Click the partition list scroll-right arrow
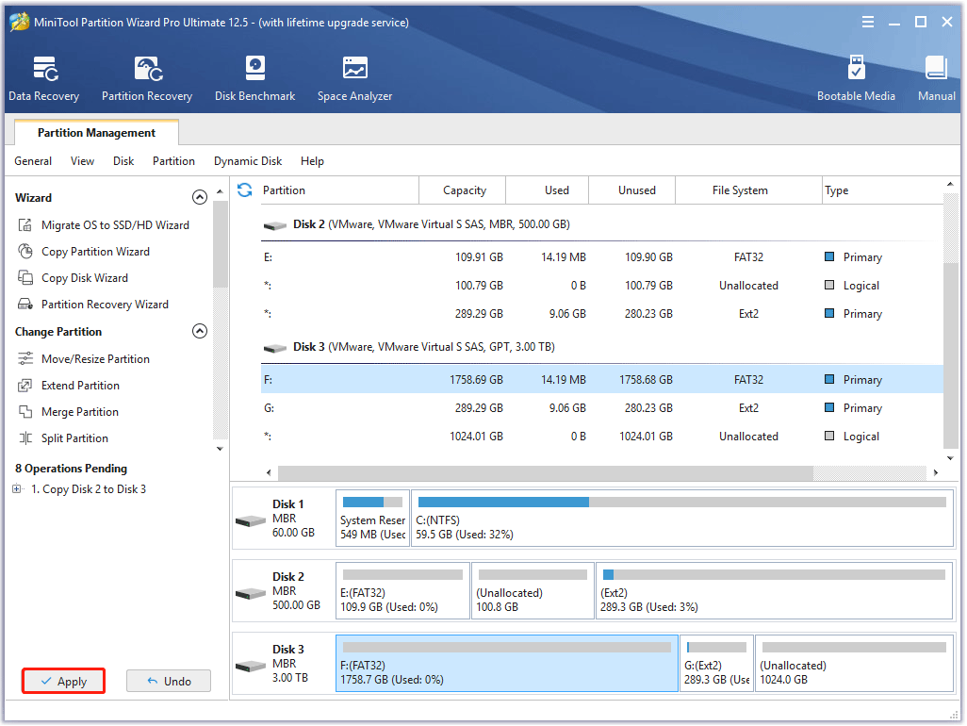Image resolution: width=967 pixels, height=726 pixels. click(x=936, y=472)
